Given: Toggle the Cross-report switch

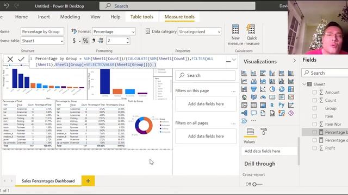Looking at the screenshot, I should coord(257,184).
